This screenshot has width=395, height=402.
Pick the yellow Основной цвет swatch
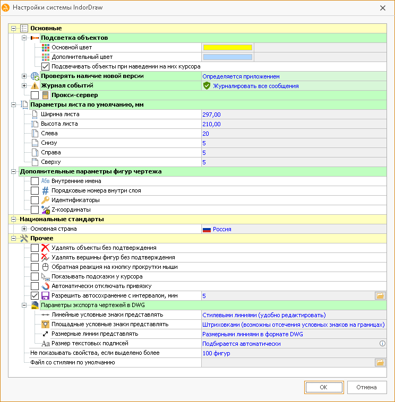[x=228, y=47]
